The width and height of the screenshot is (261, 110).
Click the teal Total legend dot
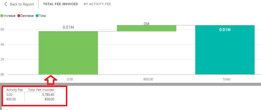coord(37,16)
